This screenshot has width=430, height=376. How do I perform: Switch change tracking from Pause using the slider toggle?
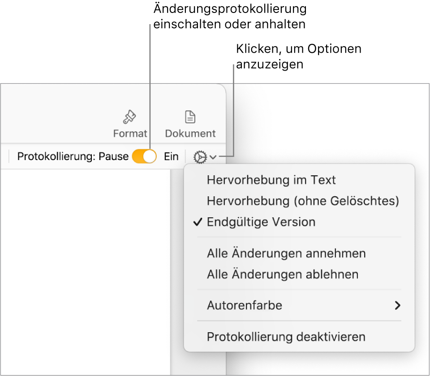click(x=144, y=156)
